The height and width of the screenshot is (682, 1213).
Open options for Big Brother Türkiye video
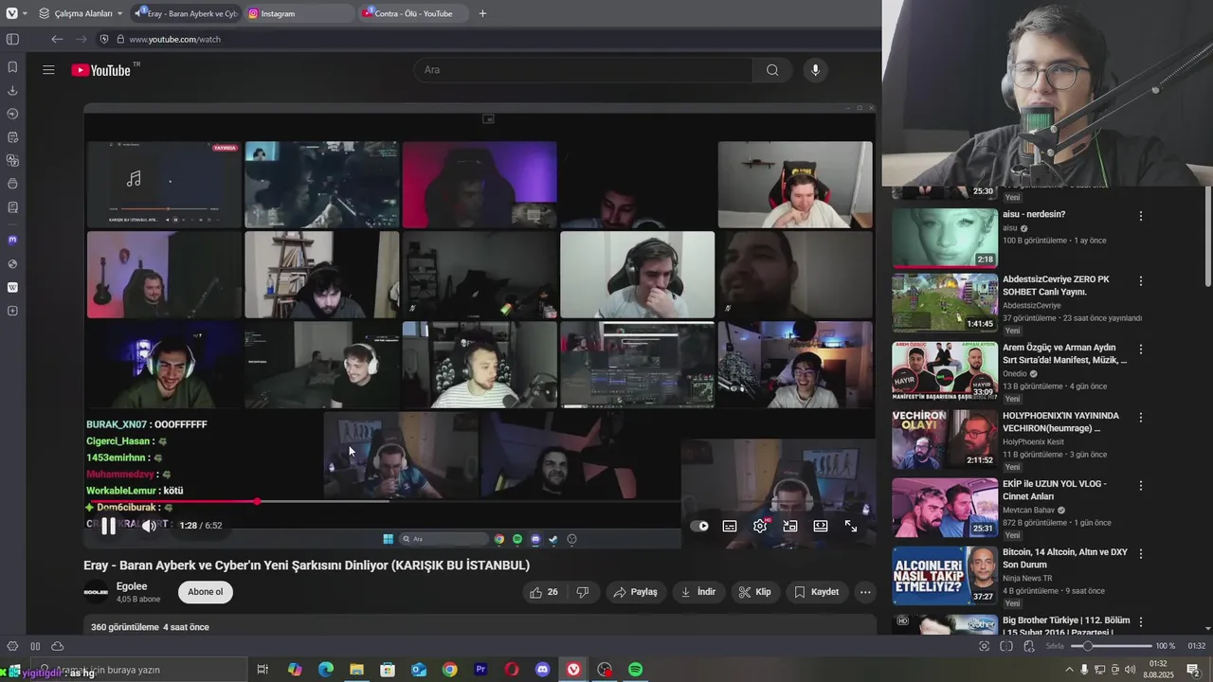(1141, 621)
